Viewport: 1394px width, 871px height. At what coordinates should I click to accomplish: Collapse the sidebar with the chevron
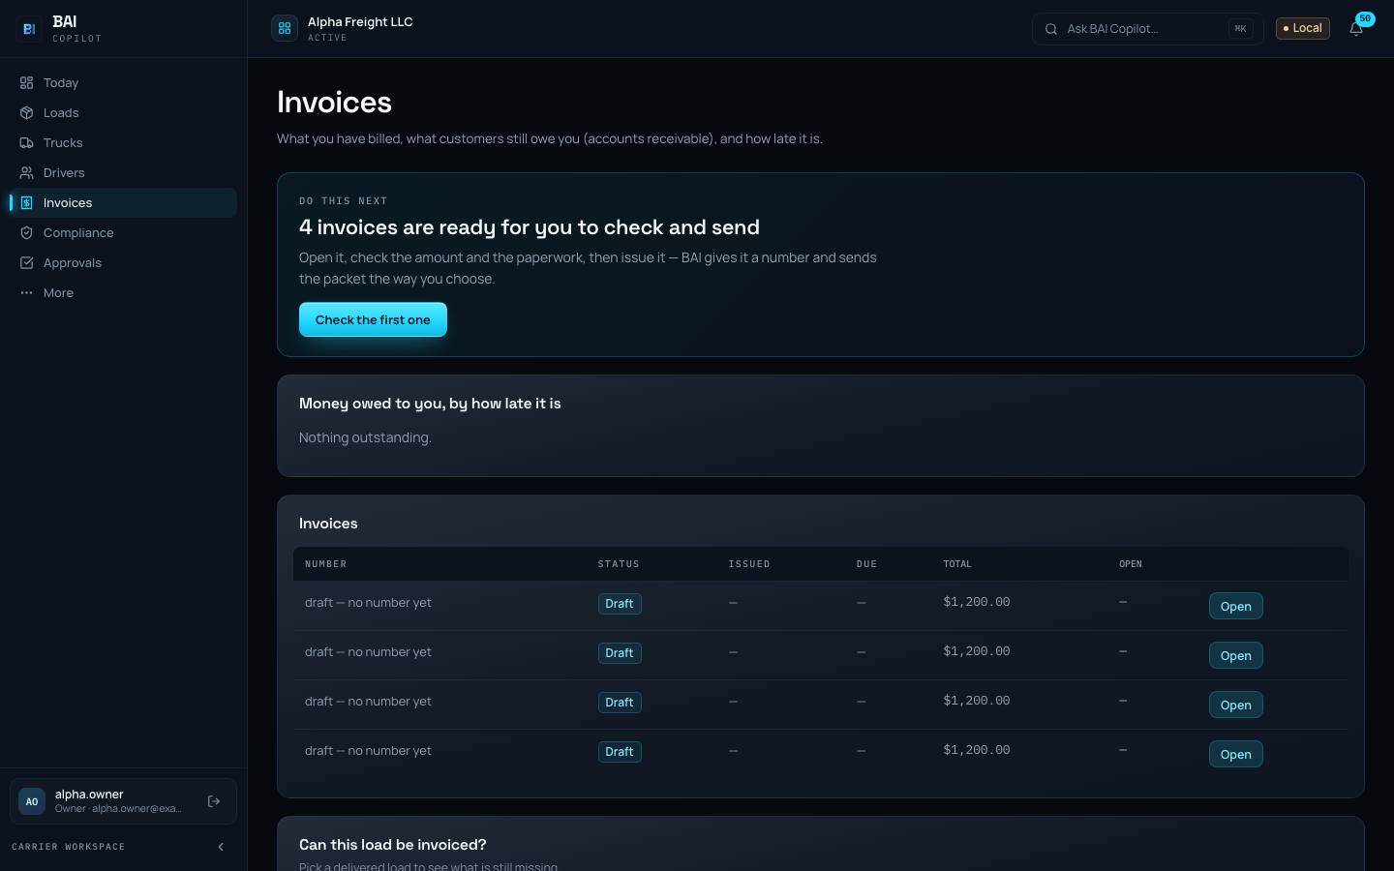tap(221, 847)
